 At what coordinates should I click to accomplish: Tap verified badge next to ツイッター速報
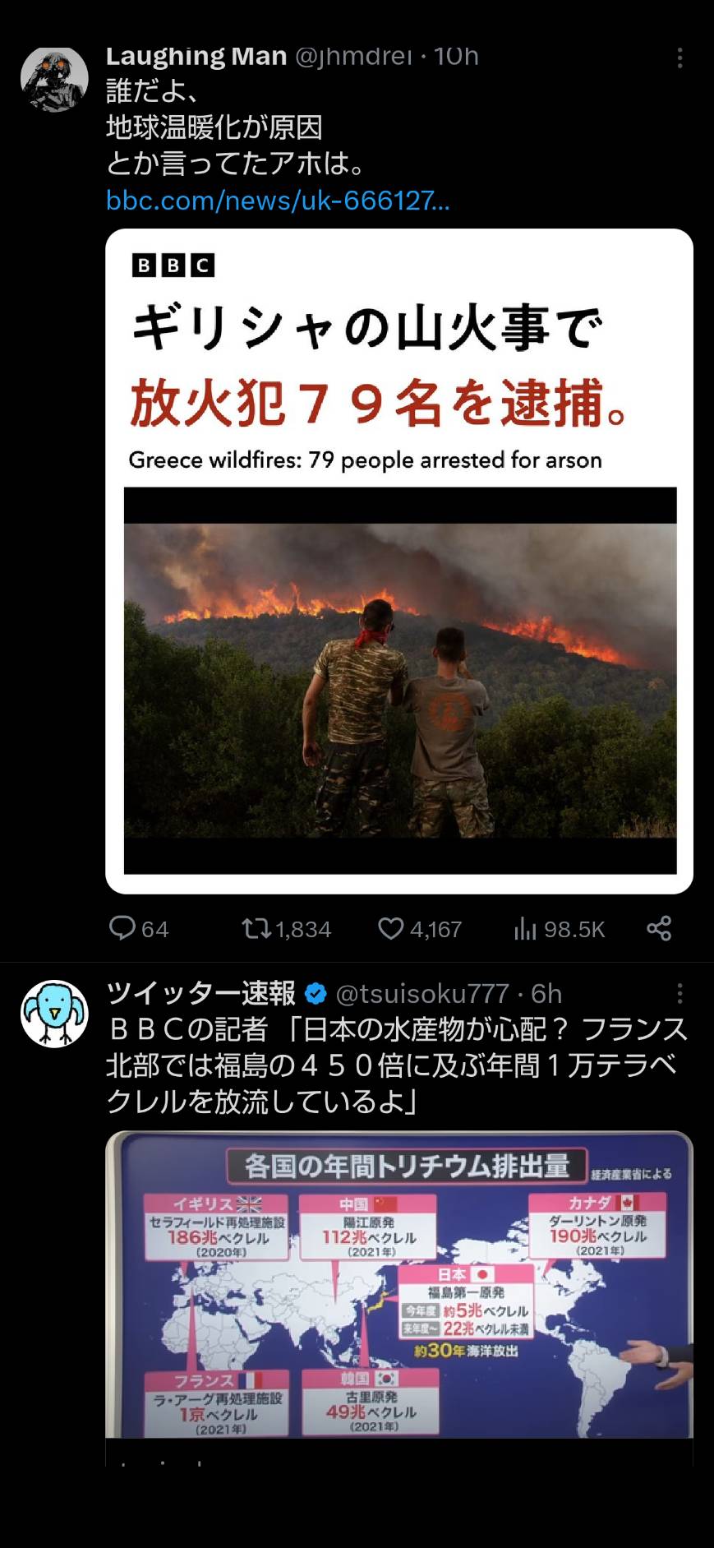pos(316,994)
